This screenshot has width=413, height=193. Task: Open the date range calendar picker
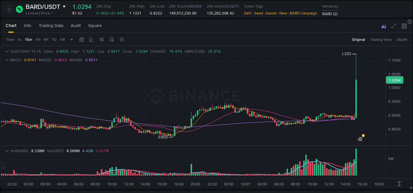click(x=82, y=40)
